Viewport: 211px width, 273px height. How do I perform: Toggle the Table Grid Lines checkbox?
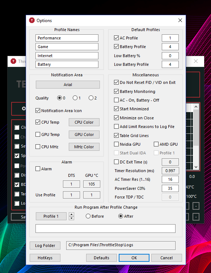[116, 135]
